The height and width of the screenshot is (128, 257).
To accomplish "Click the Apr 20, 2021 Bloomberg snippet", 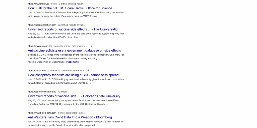I will click(x=76, y=123).
